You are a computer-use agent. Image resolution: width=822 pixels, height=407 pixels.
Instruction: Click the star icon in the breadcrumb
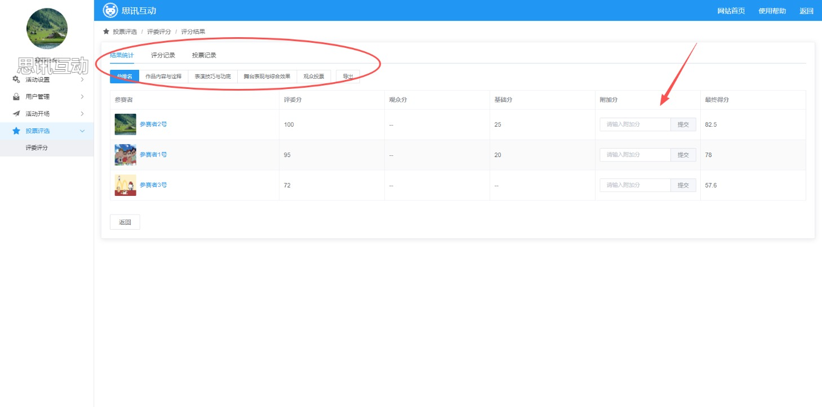click(106, 32)
